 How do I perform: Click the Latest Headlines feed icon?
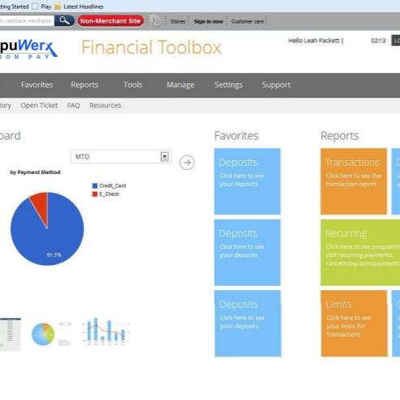pyautogui.click(x=58, y=7)
